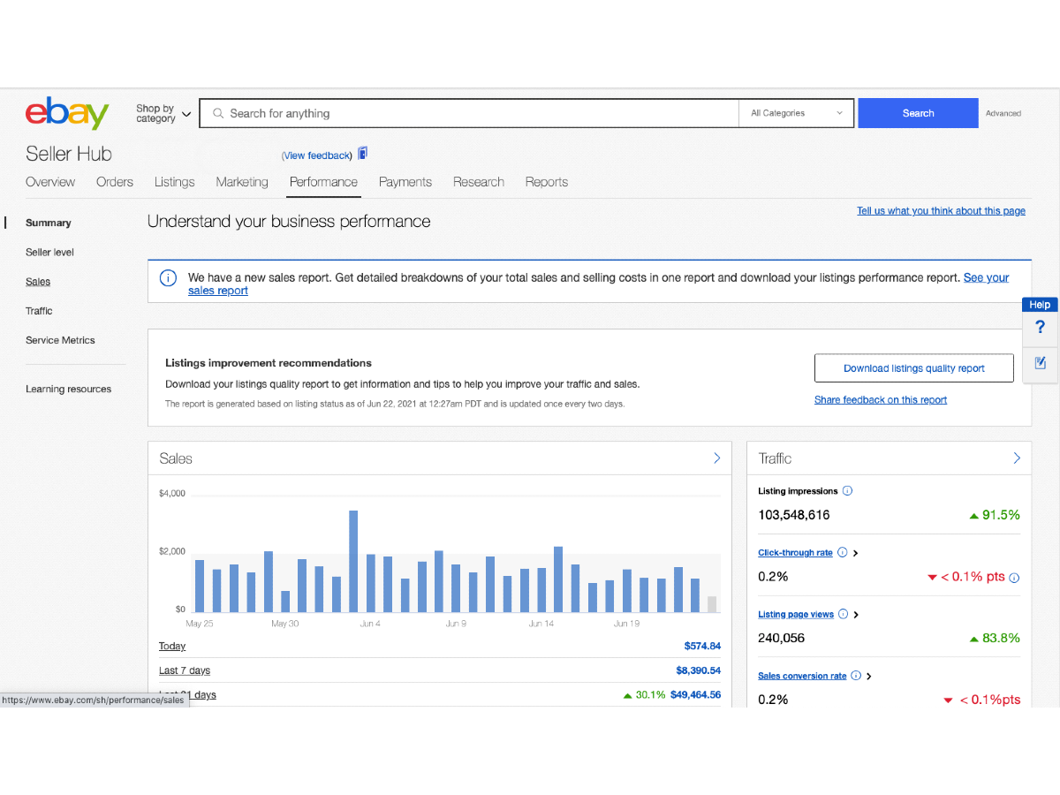This screenshot has width=1060, height=795.
Task: Click info icon next to 0.1% pts
Action: [x=1014, y=578]
